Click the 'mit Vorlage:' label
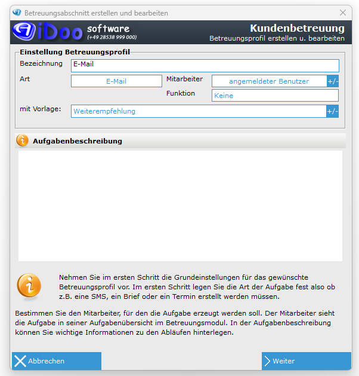This screenshot has height=376, width=359. [41, 109]
